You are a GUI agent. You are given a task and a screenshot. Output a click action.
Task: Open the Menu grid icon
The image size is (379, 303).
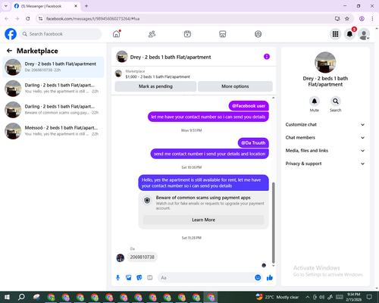(335, 34)
